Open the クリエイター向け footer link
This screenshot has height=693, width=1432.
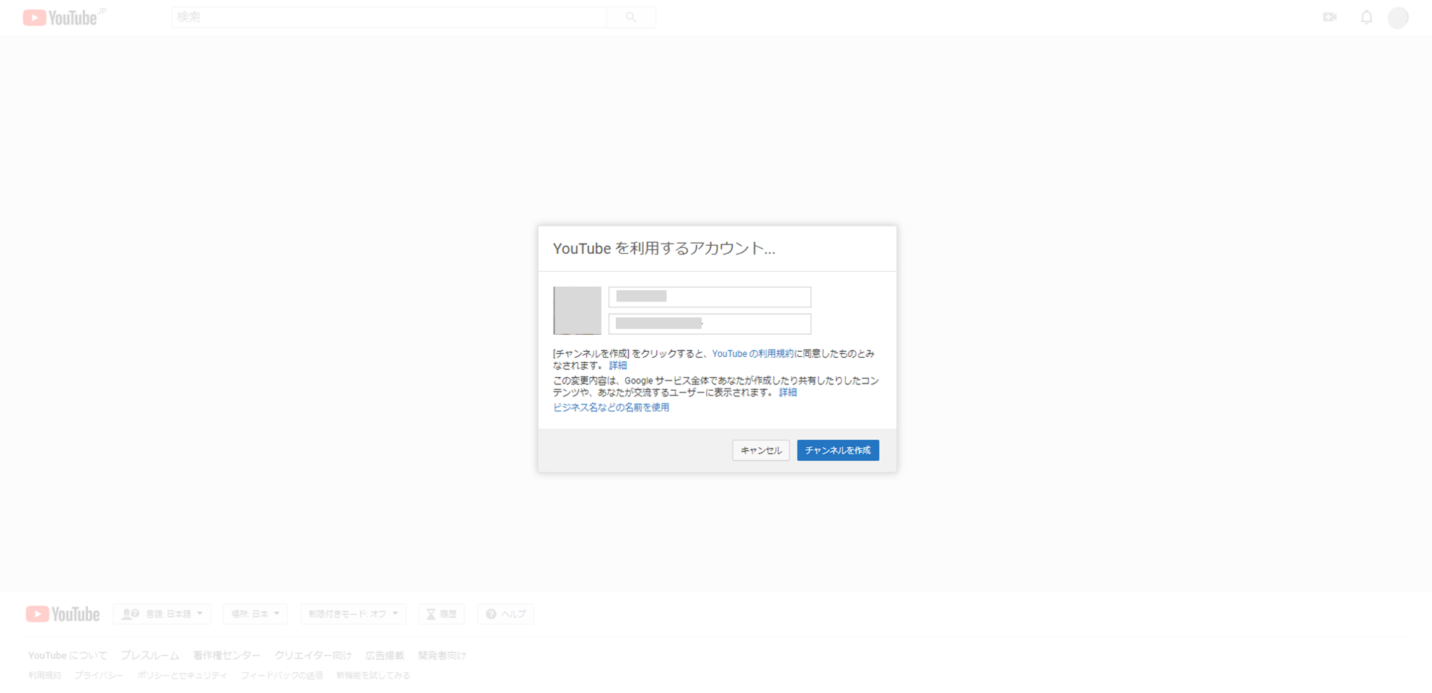313,656
